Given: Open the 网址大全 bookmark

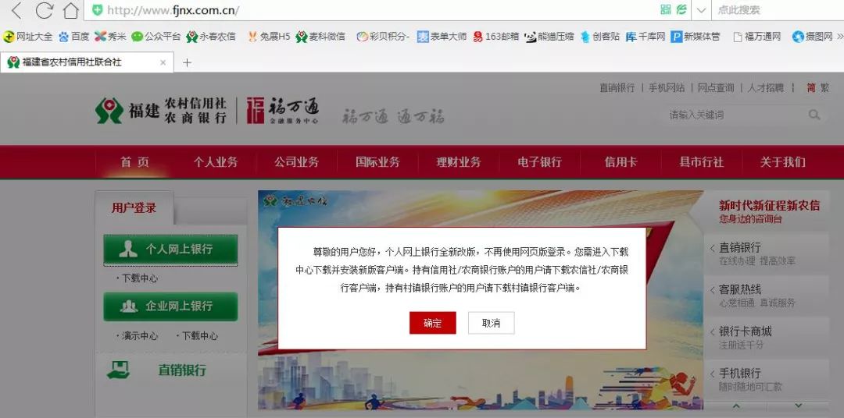Looking at the screenshot, I should click(28, 37).
